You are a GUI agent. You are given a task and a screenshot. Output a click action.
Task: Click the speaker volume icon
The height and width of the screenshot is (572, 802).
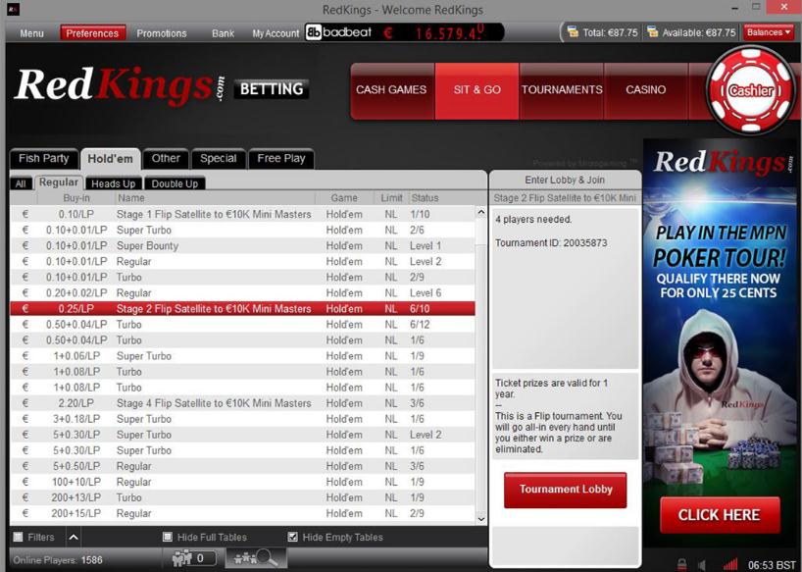(702, 564)
